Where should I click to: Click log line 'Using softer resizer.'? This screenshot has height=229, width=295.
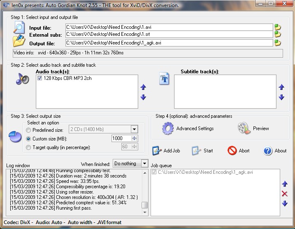[52, 192]
